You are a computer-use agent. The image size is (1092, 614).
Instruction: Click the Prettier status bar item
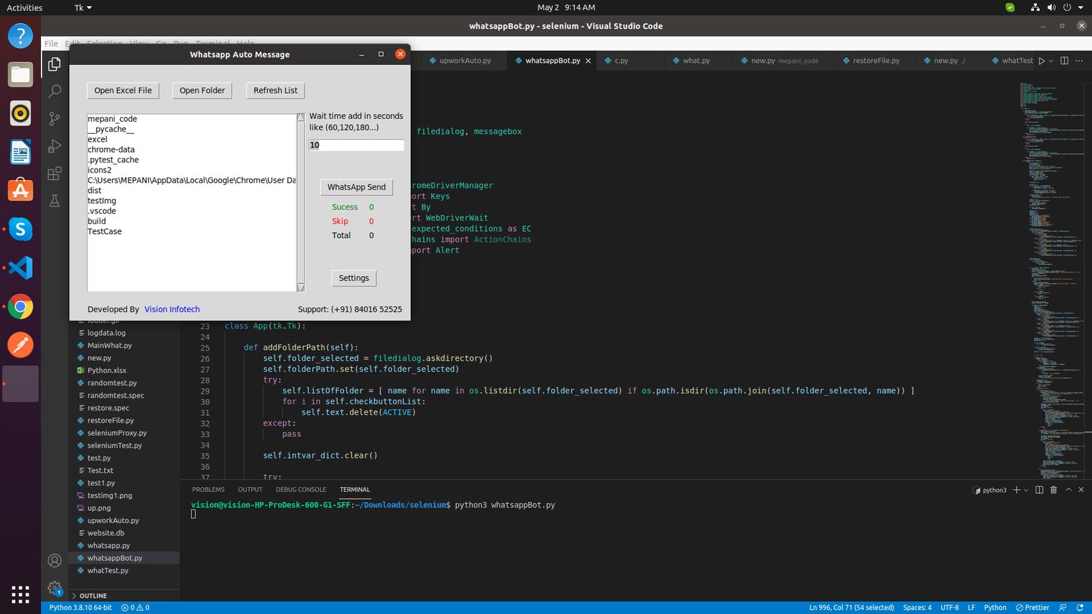1033,607
